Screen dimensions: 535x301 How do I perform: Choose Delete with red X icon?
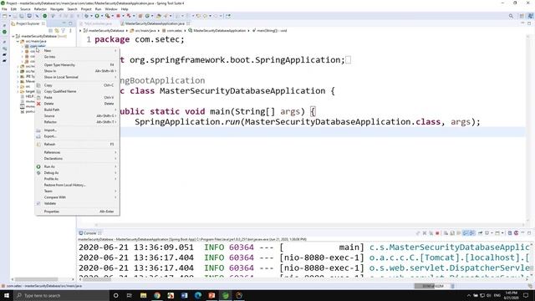(x=78, y=104)
